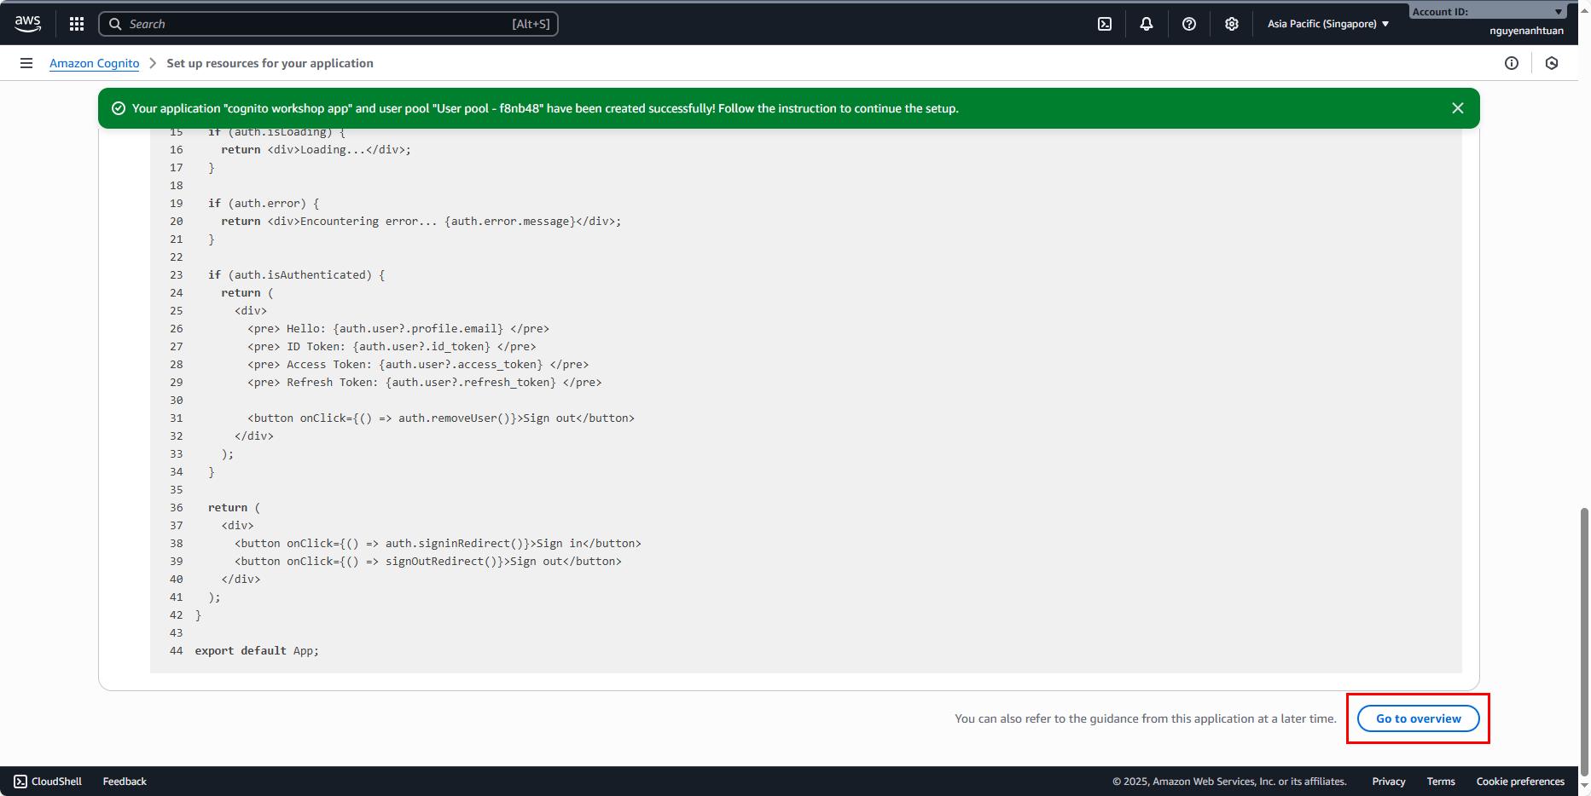Click the AWS logo home icon
Screen dimensions: 1591x796
tap(27, 24)
